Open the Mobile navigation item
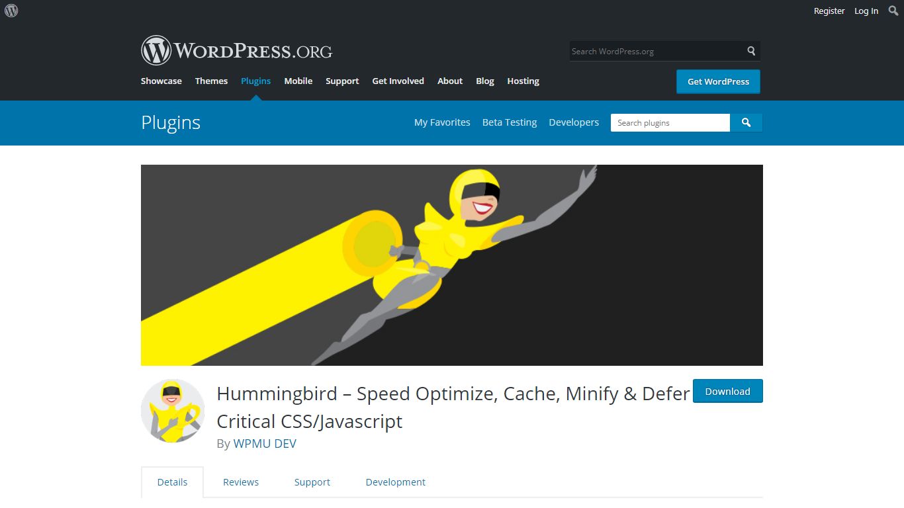Image resolution: width=904 pixels, height=508 pixels. click(298, 81)
